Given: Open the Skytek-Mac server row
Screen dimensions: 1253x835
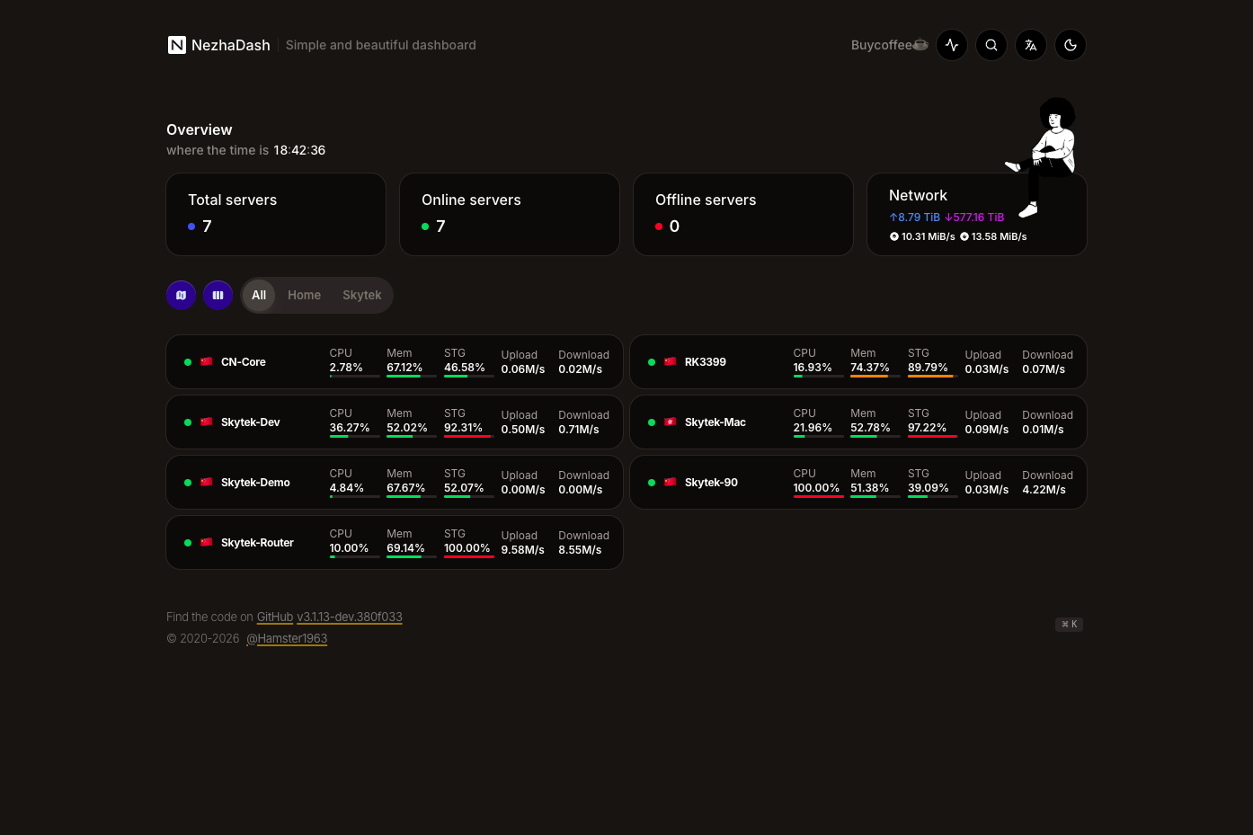Looking at the screenshot, I should pyautogui.click(x=858, y=422).
